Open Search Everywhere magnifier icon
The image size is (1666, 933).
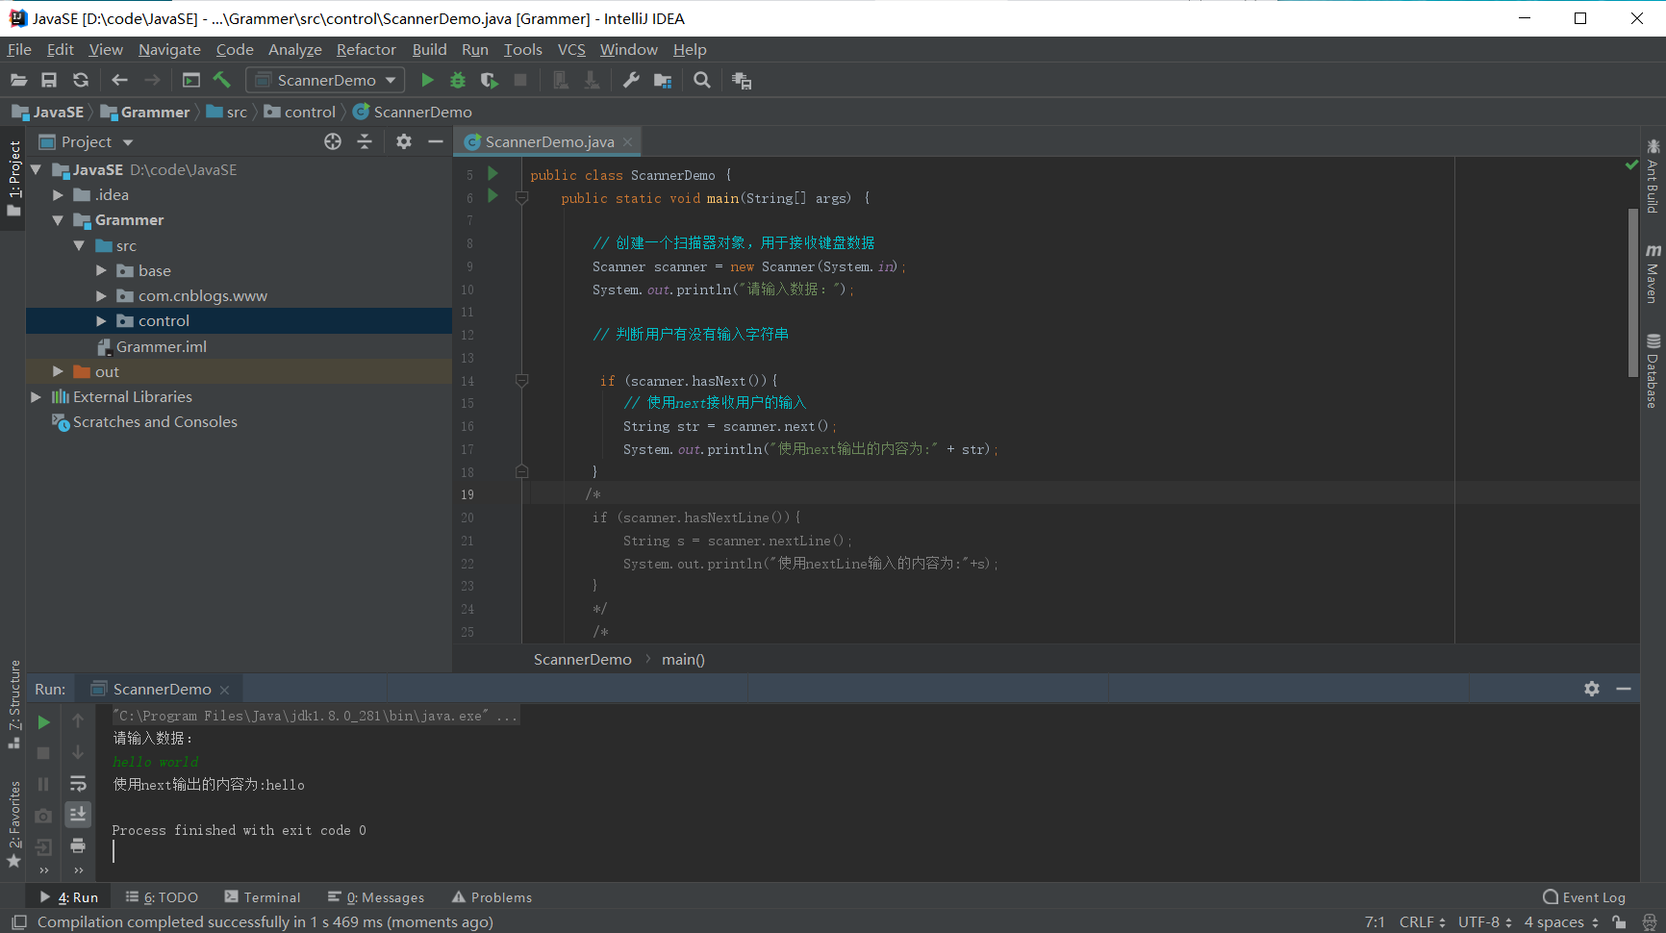[702, 81]
